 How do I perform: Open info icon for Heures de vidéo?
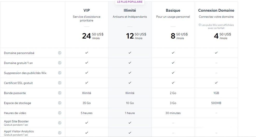point(60,113)
